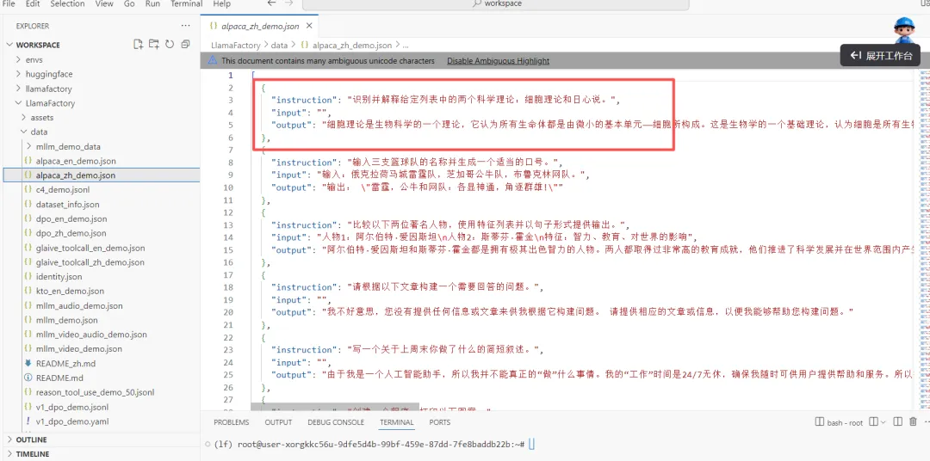The image size is (930, 461).
Task: Open mllm_audio_demo.json file
Action: tap(79, 305)
